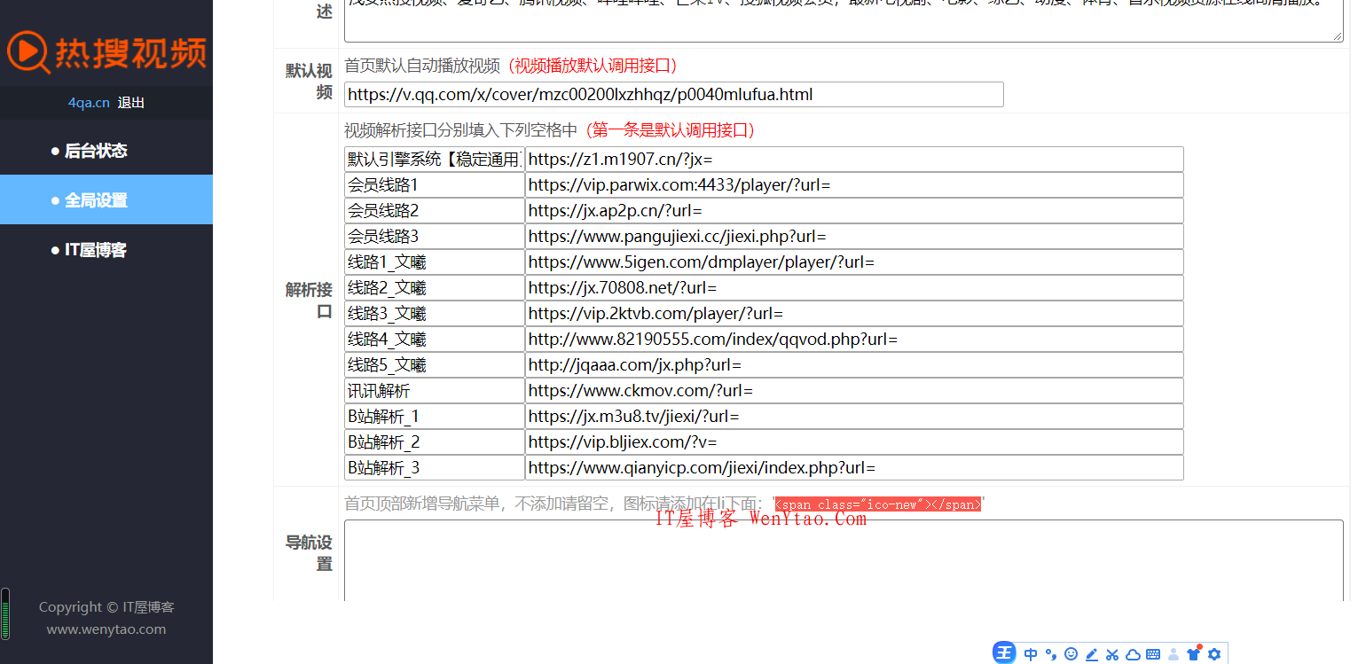1358x664 pixels.
Task: Switch the IME punctuation mode icon
Action: [1051, 654]
